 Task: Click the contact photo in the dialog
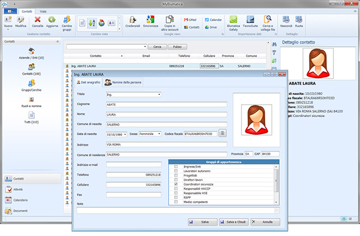point(256,120)
